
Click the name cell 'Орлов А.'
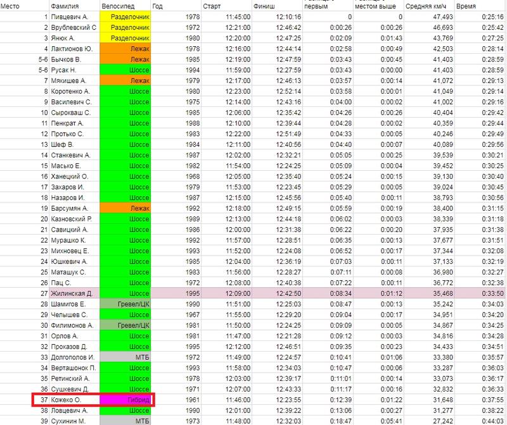(75, 336)
